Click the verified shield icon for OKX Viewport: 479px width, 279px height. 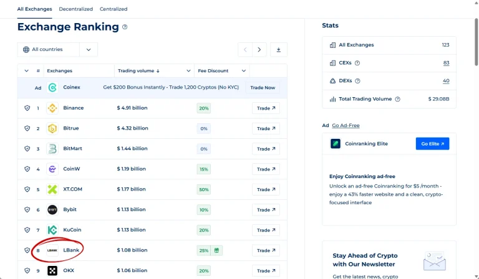point(27,271)
